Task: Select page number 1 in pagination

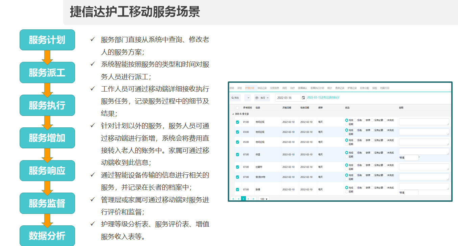Action: click(x=243, y=199)
